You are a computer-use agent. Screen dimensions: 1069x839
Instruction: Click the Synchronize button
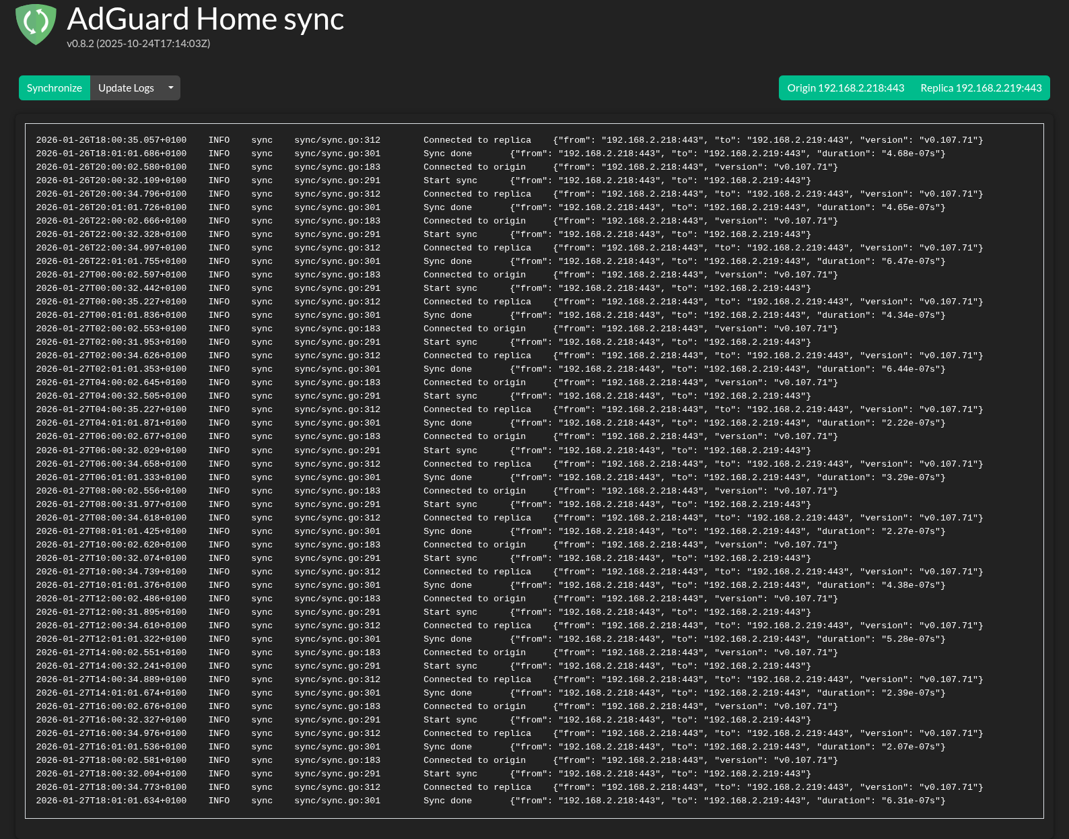(55, 88)
